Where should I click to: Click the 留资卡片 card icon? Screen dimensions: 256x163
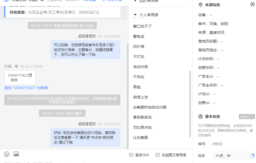(131, 155)
